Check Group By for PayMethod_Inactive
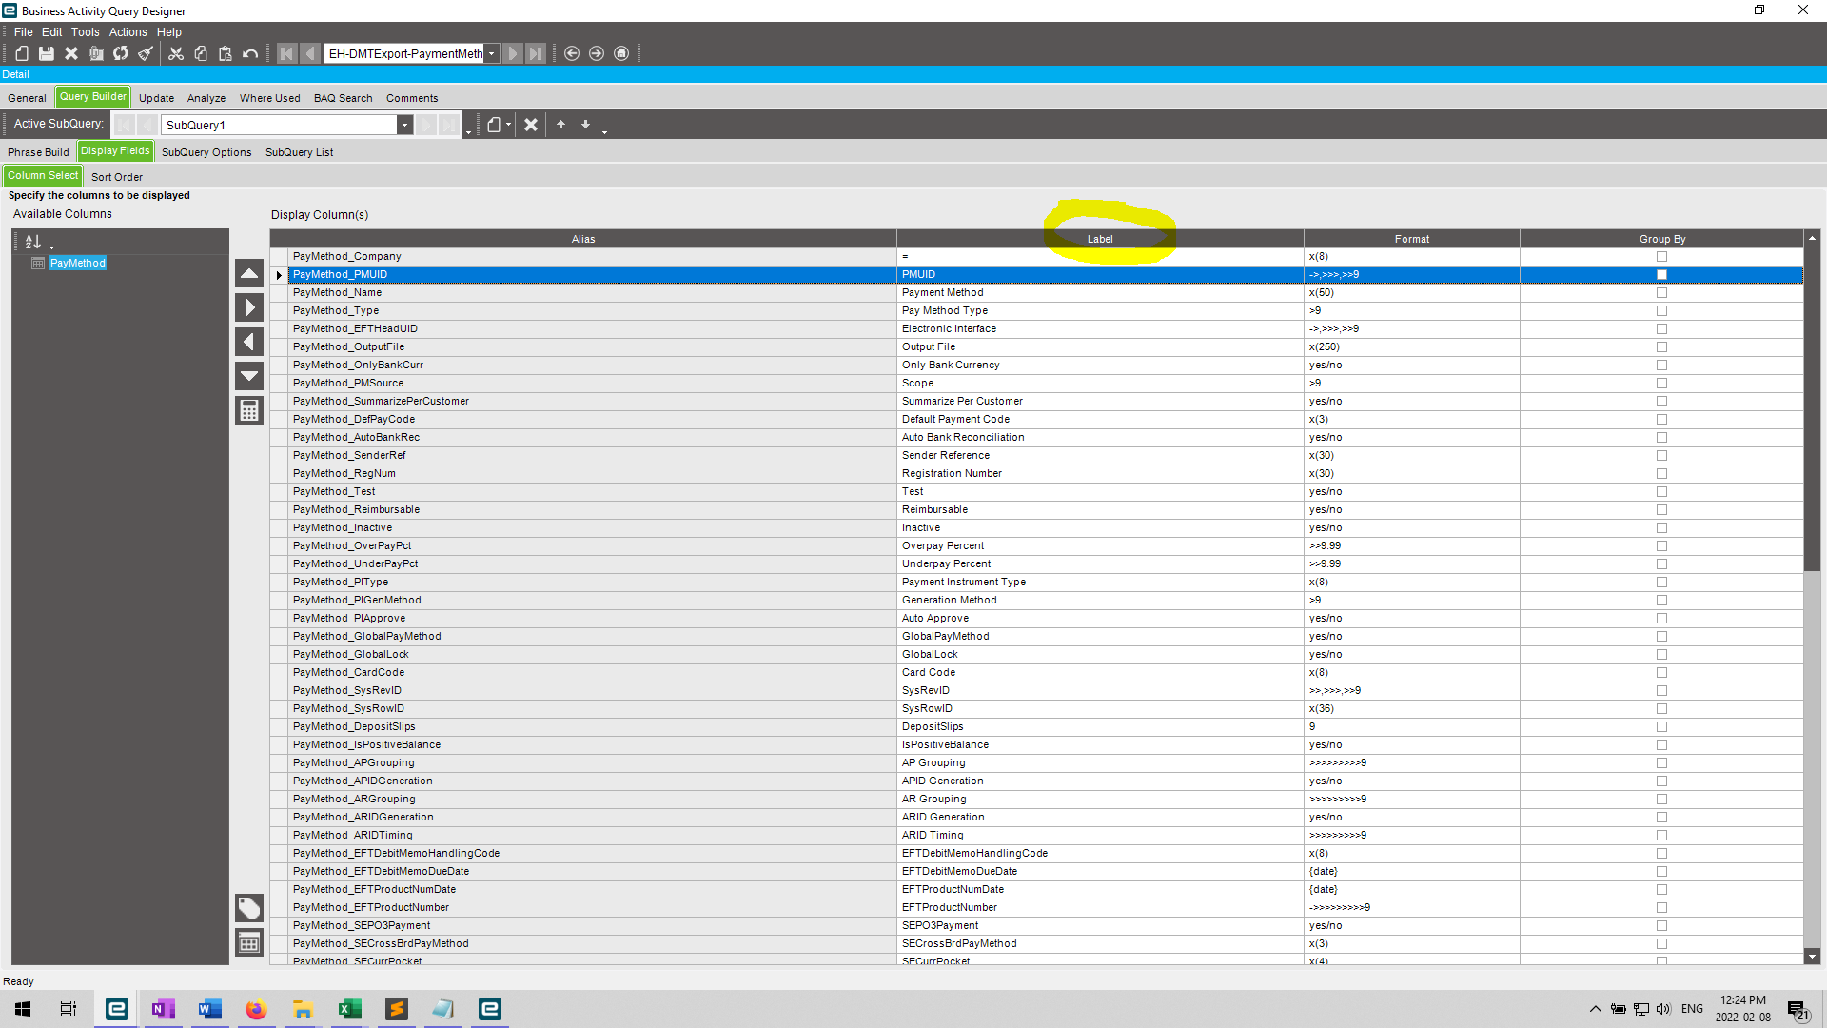Screen dimensions: 1827x1028 point(1661,527)
